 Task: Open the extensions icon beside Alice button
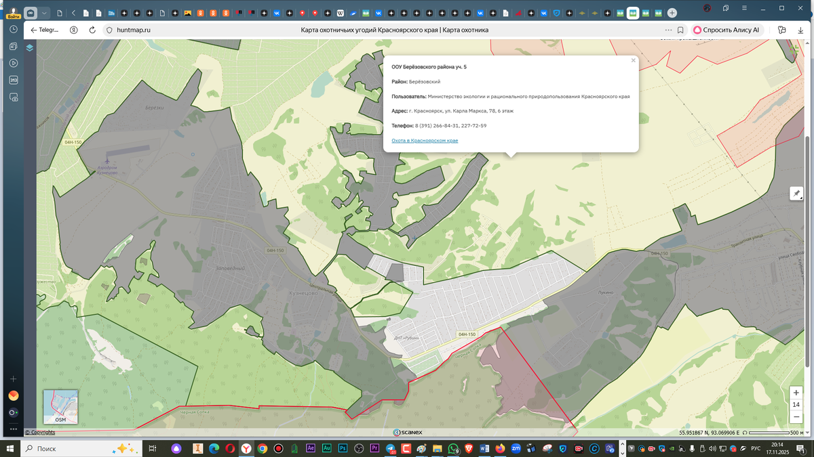[x=782, y=30]
